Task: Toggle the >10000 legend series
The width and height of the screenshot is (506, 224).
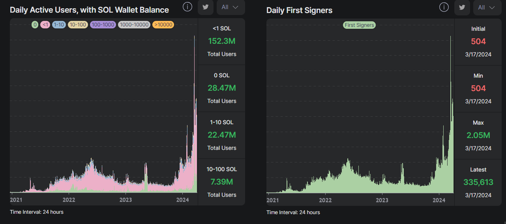Action: (163, 25)
